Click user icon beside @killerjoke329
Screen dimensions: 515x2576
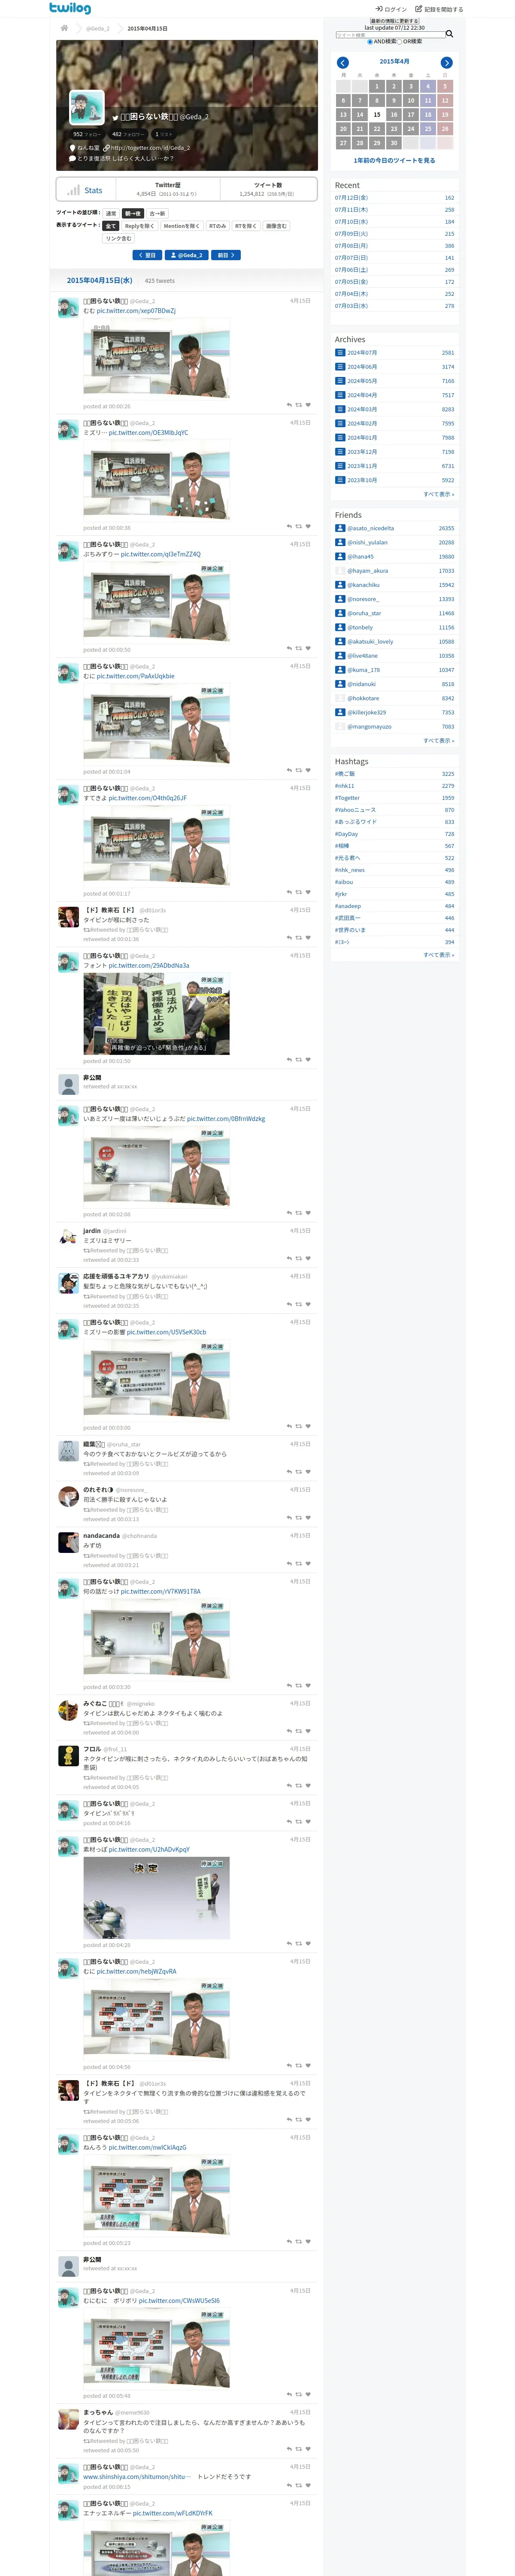click(340, 712)
